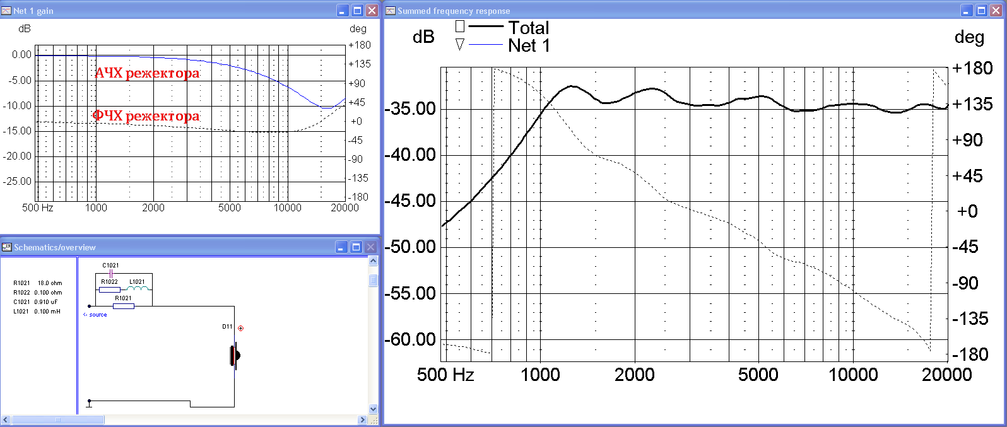Click the source input terminal node
This screenshot has width=1007, height=427.
(x=90, y=307)
